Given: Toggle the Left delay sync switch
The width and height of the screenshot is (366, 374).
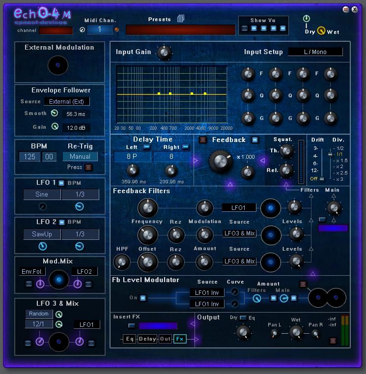Looking at the screenshot, I should click(x=147, y=147).
